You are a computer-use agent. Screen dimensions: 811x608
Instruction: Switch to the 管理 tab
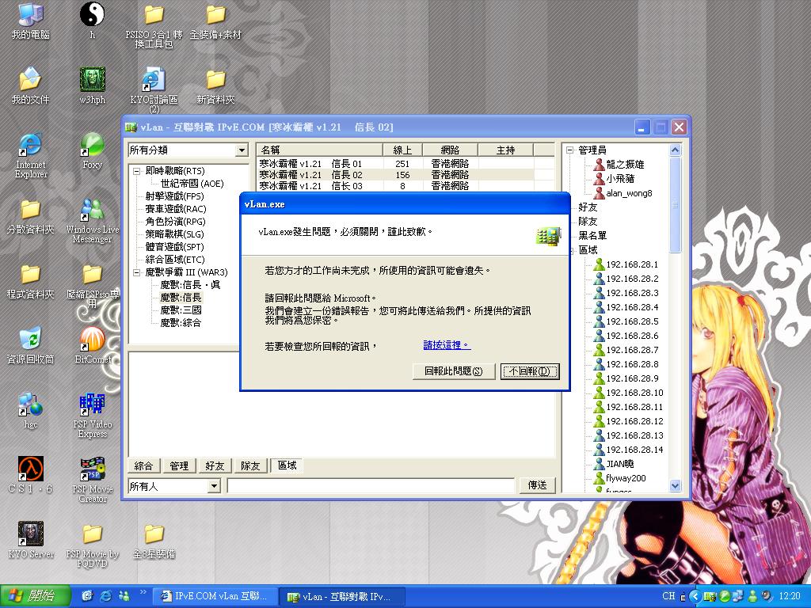(x=179, y=465)
